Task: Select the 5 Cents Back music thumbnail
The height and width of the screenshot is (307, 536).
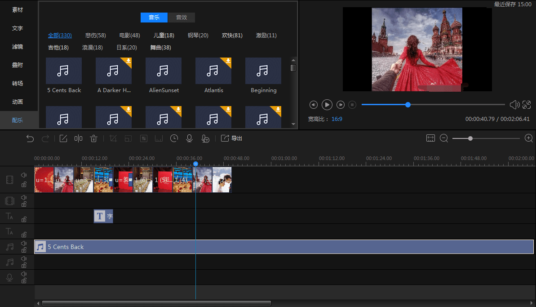Action: click(x=64, y=71)
